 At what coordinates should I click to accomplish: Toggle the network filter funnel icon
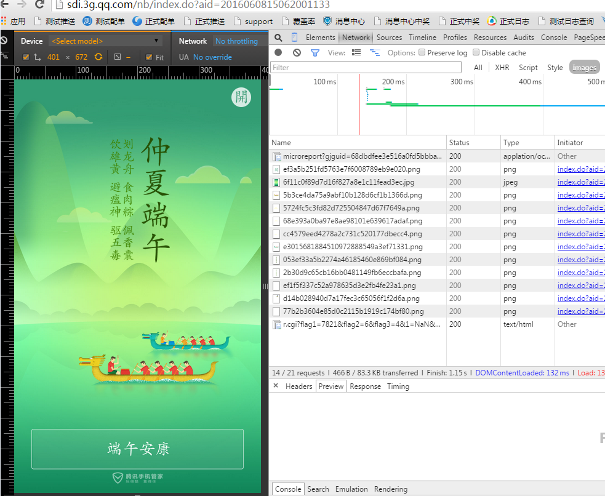315,53
